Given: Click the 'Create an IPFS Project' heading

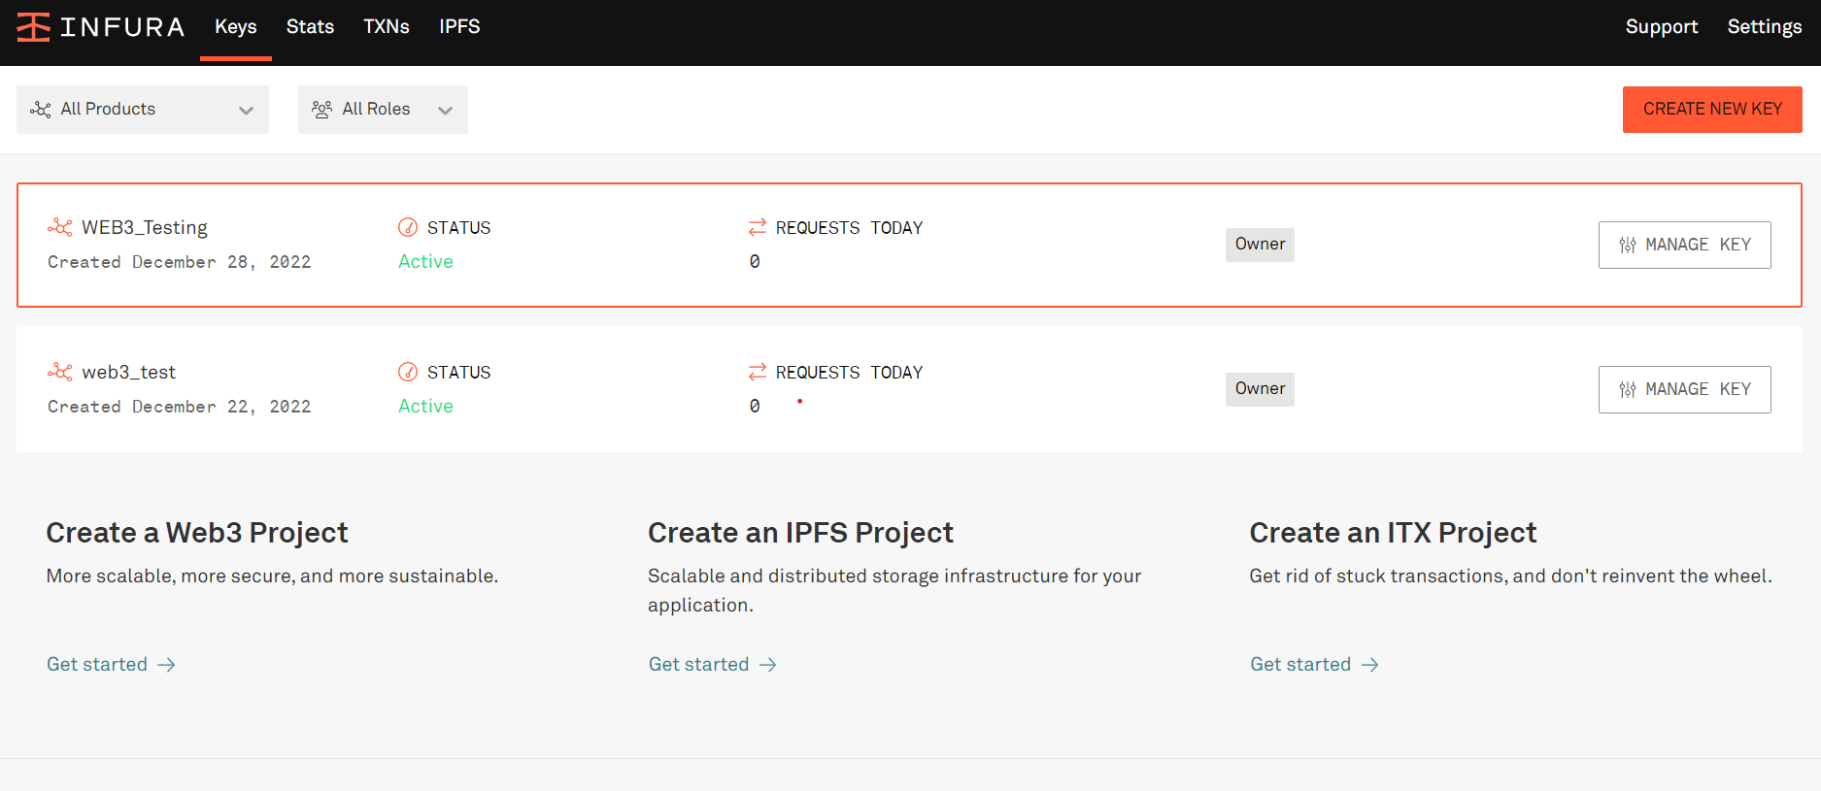Looking at the screenshot, I should (800, 533).
